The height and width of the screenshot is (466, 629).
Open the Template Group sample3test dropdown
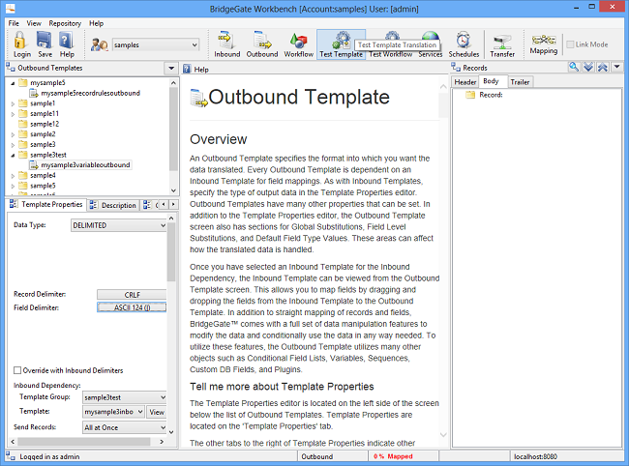pyautogui.click(x=163, y=397)
